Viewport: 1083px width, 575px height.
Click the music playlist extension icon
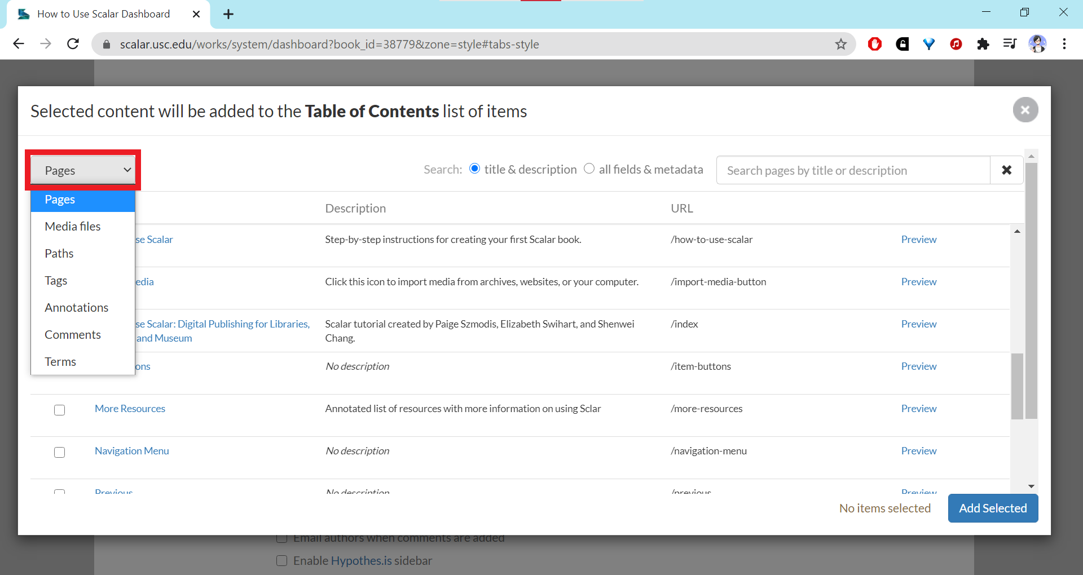tap(1010, 44)
